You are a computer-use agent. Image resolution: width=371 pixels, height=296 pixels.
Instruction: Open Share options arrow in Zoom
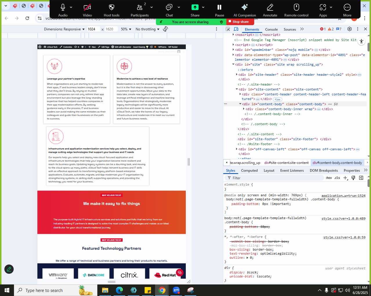(x=203, y=7)
